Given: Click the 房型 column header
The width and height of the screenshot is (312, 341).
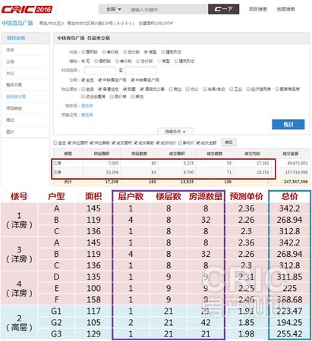Looking at the screenshot, I should pos(68,154).
